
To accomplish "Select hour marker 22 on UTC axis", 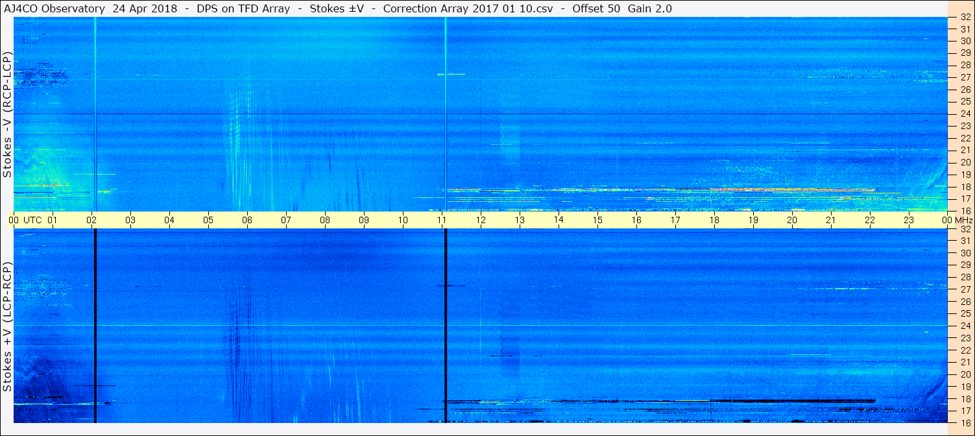I will [870, 220].
